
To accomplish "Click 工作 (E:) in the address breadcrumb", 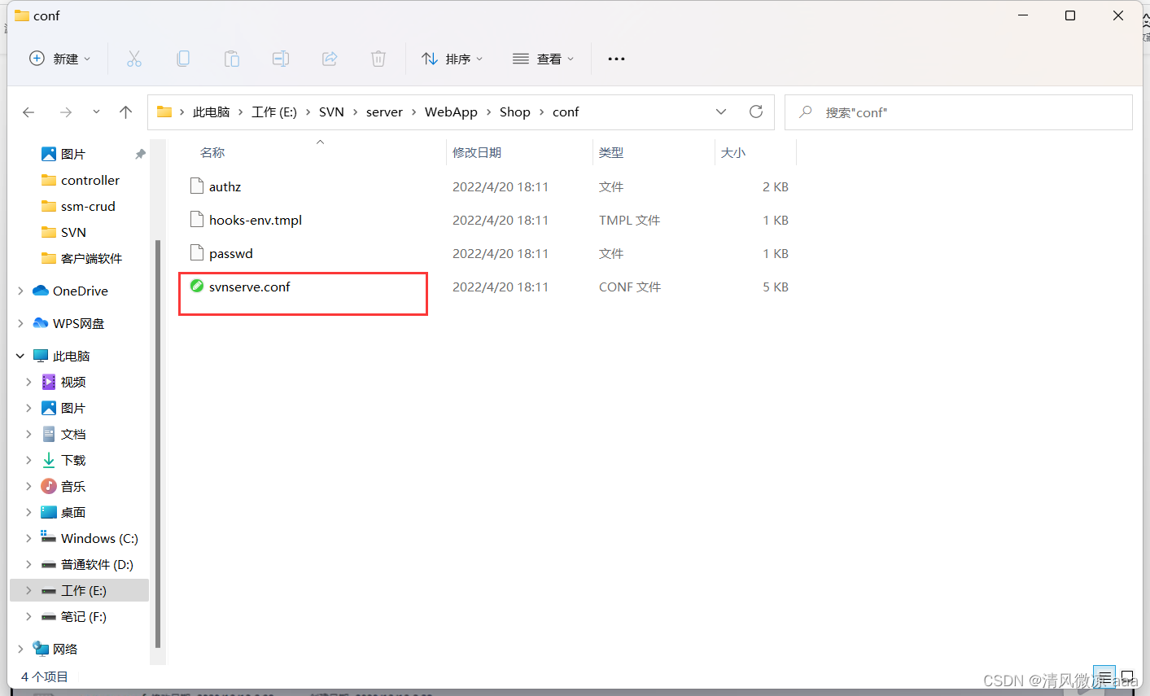I will tap(274, 112).
